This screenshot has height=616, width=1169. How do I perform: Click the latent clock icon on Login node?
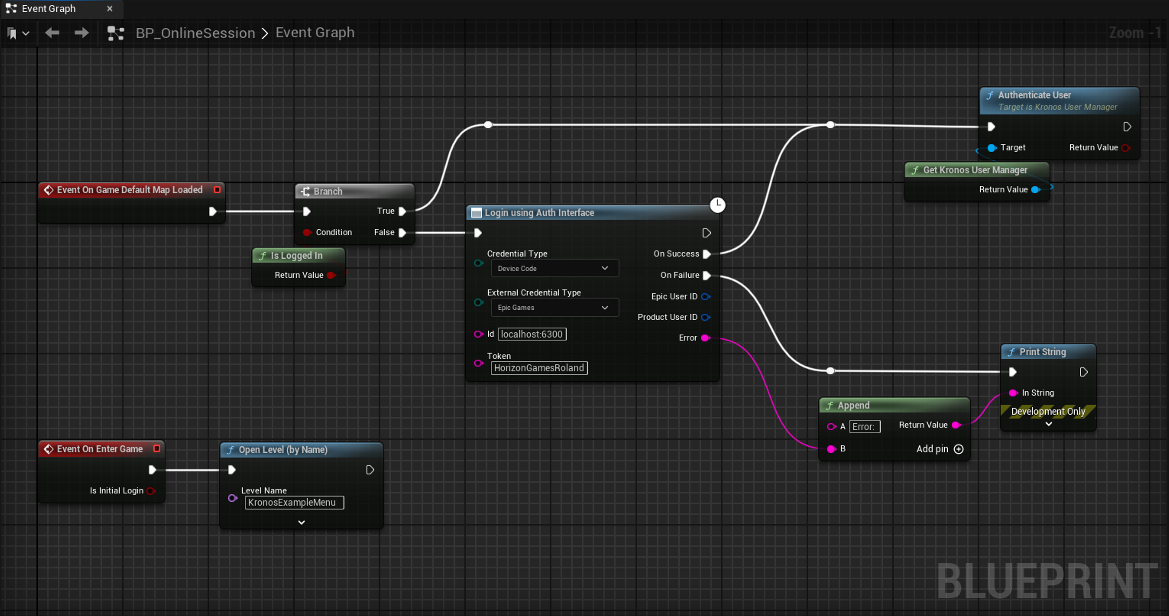click(x=718, y=205)
